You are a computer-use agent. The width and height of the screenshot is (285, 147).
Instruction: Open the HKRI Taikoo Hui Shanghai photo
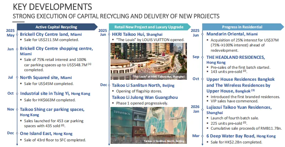point(149,61)
